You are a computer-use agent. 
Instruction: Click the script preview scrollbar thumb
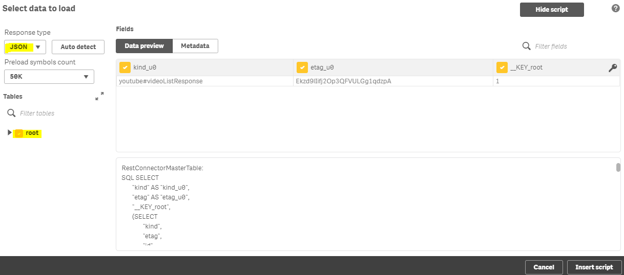coord(618,167)
